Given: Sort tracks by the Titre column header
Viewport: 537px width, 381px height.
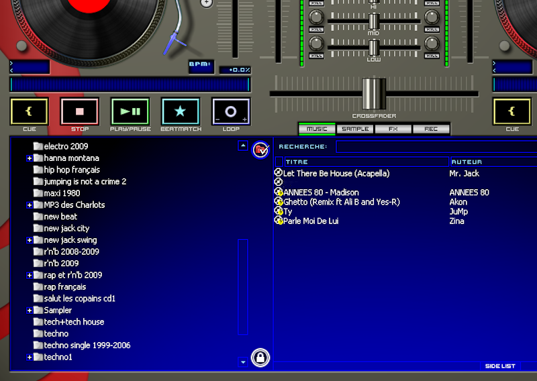Looking at the screenshot, I should pyautogui.click(x=366, y=162).
